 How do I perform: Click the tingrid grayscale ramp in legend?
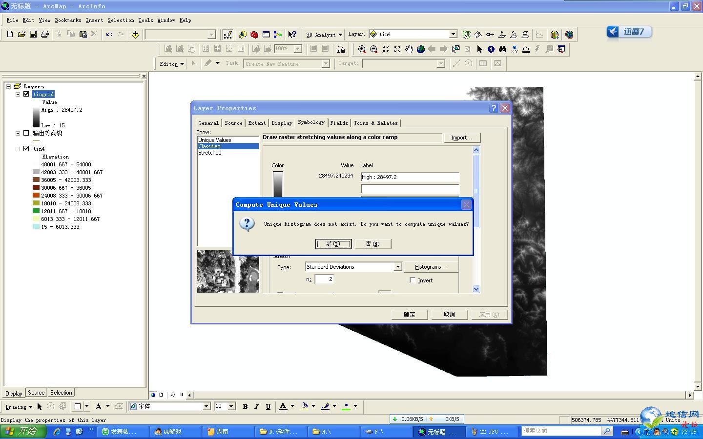(x=36, y=118)
